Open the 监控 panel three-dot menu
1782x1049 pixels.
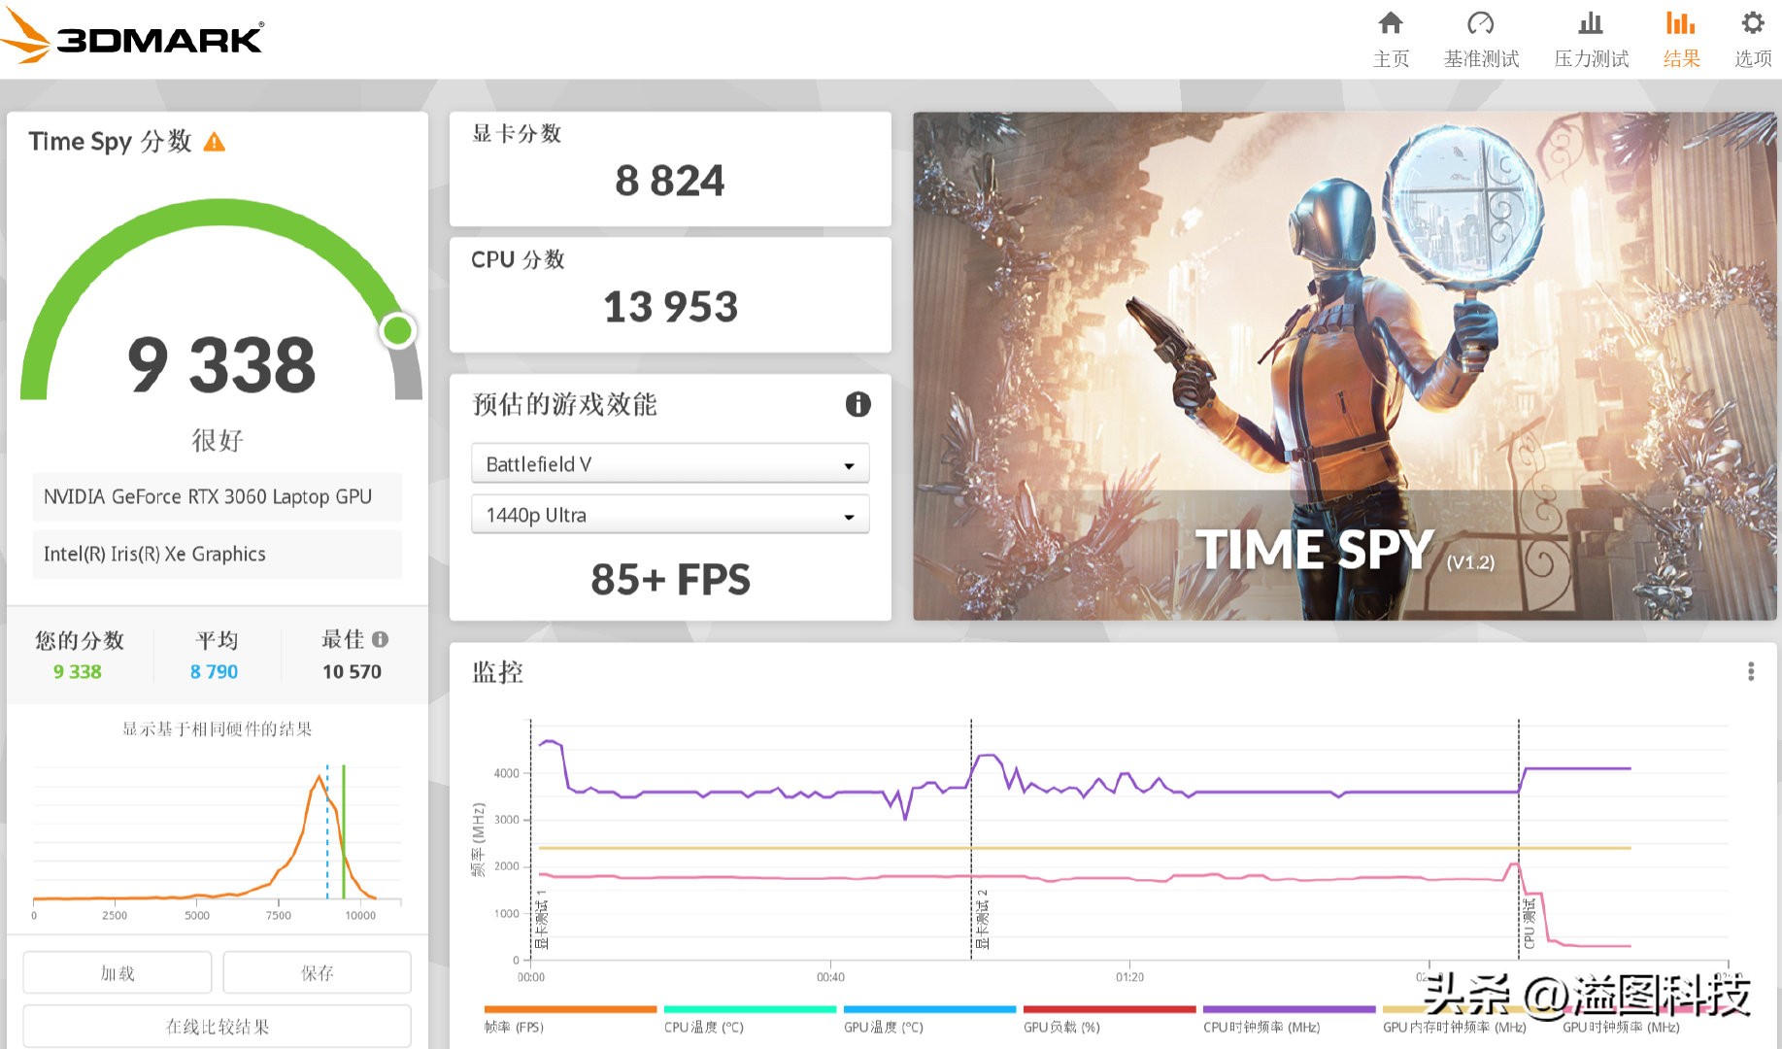(1751, 671)
